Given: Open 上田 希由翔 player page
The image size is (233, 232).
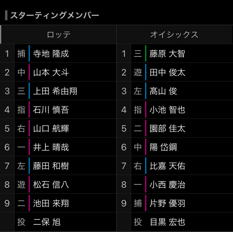Looking at the screenshot, I should click(55, 91).
